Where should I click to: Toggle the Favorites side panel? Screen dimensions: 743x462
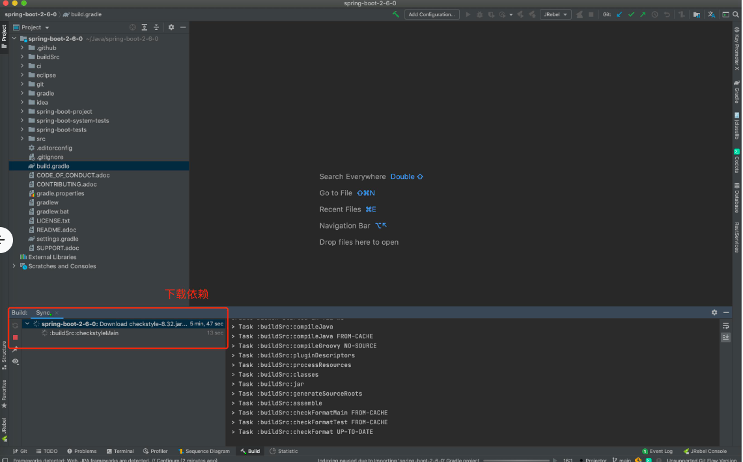click(4, 394)
